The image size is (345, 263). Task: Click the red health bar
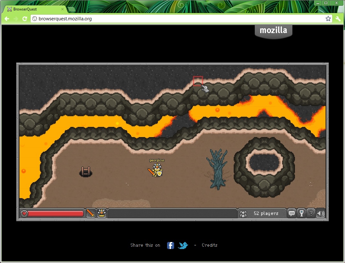pyautogui.click(x=55, y=214)
